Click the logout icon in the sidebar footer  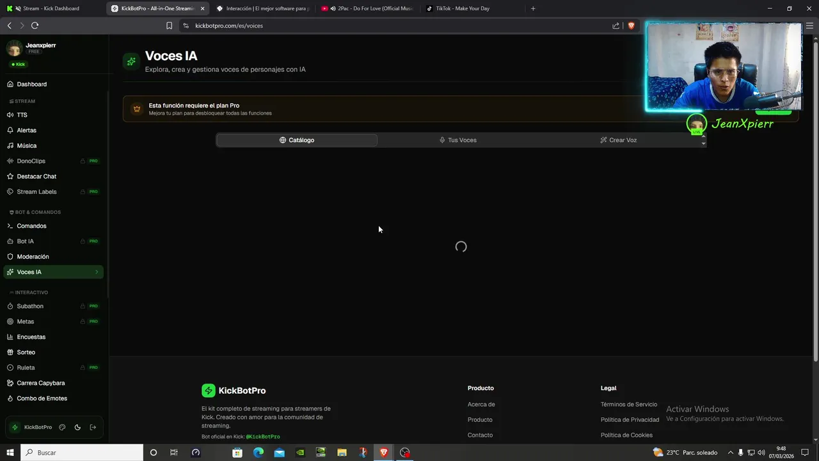[93, 427]
